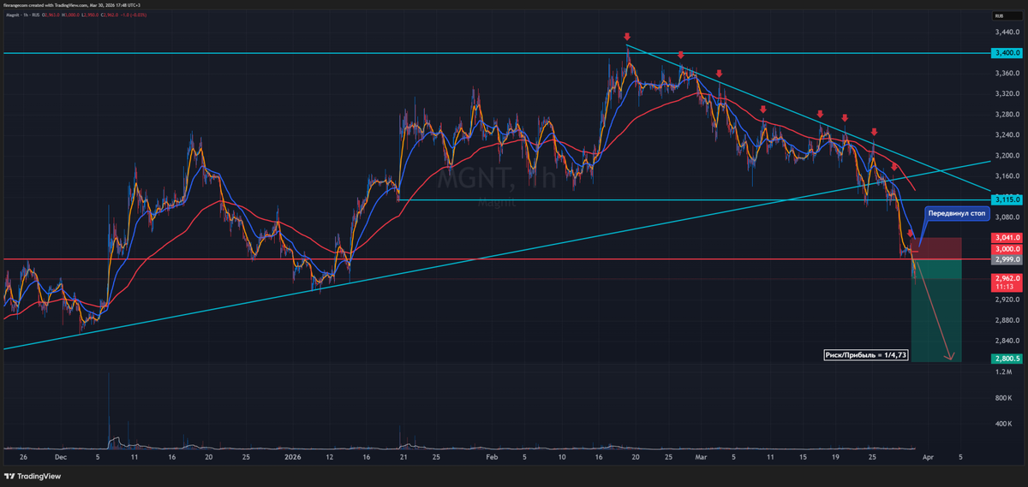Click the Dec label on time axis
The height and width of the screenshot is (487, 1028).
[x=59, y=458]
